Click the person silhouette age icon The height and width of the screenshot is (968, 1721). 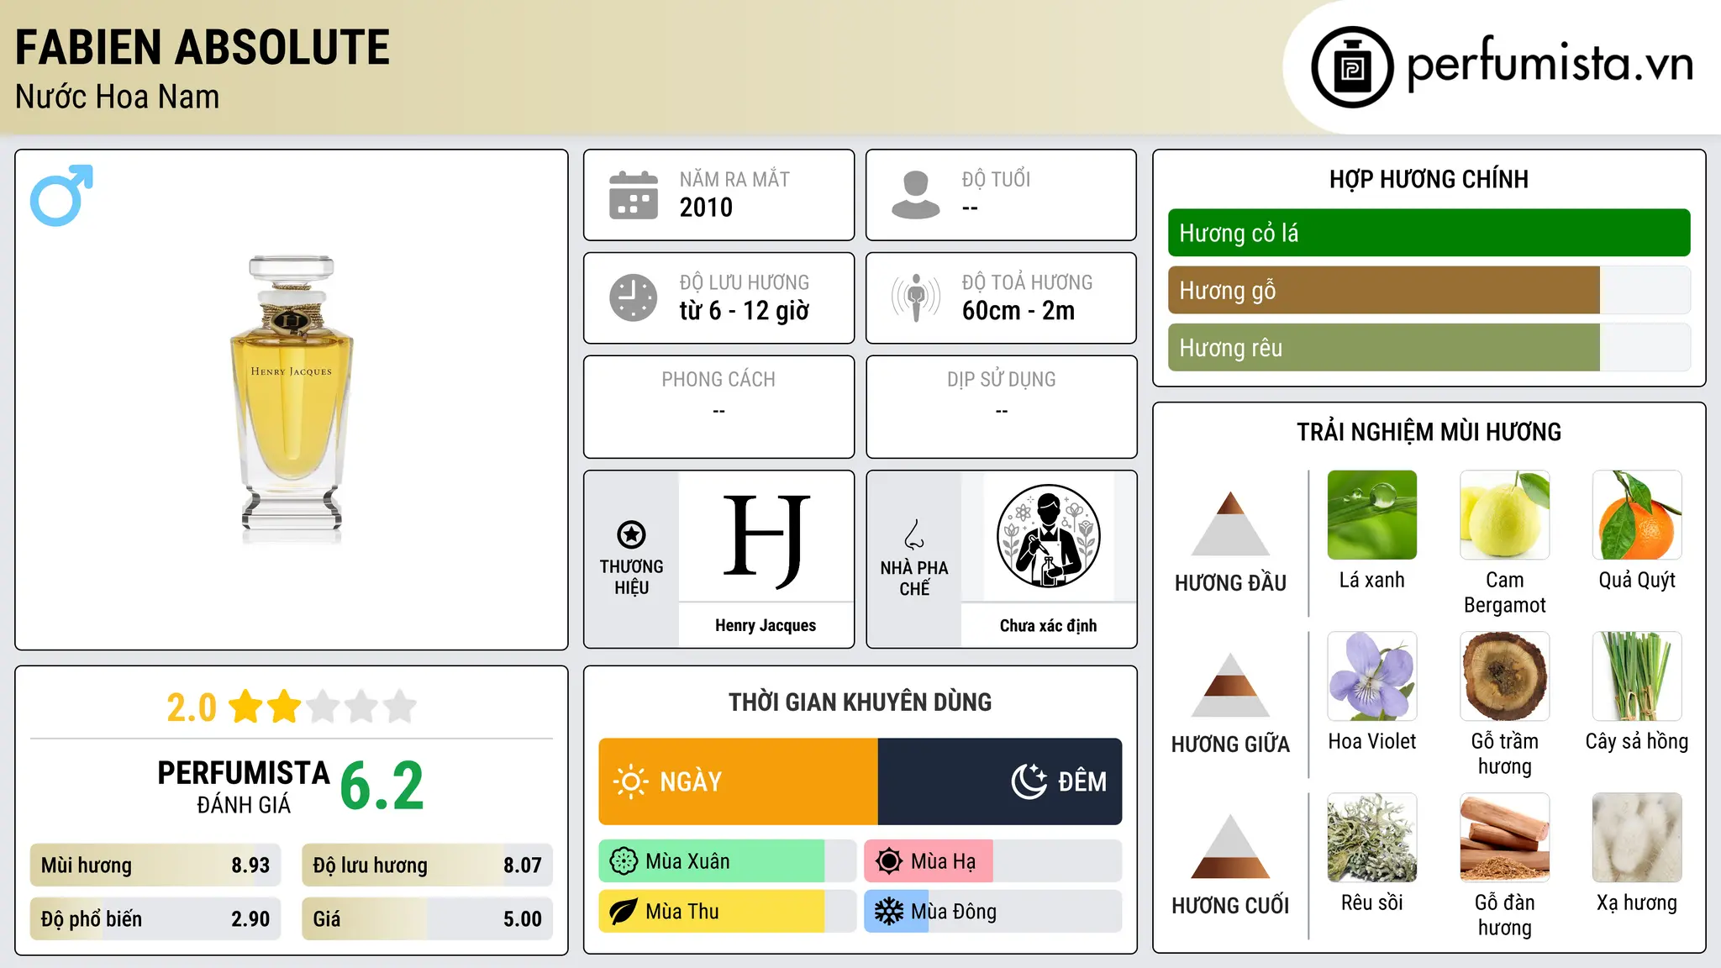click(916, 195)
